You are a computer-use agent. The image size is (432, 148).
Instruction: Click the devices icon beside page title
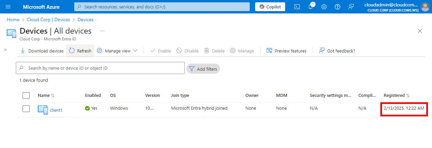(x=11, y=33)
